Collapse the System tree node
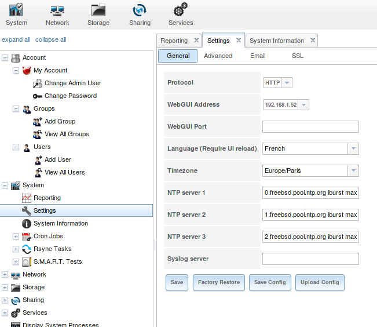The height and width of the screenshot is (327, 377). pyautogui.click(x=5, y=186)
